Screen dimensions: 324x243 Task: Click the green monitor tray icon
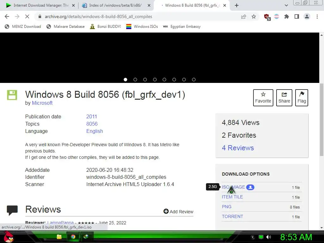pos(261,237)
